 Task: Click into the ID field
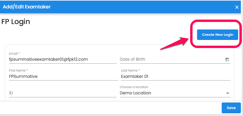coord(63,93)
